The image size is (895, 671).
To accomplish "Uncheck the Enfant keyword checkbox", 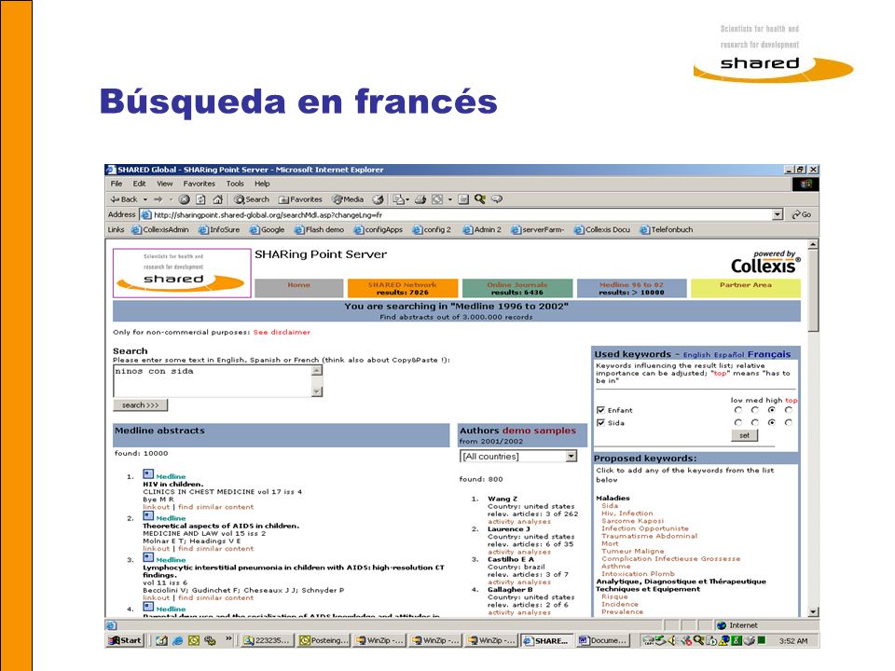I will pos(600,410).
